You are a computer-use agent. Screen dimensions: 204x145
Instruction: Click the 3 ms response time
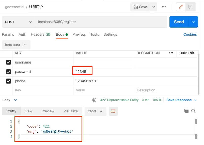[146, 100]
